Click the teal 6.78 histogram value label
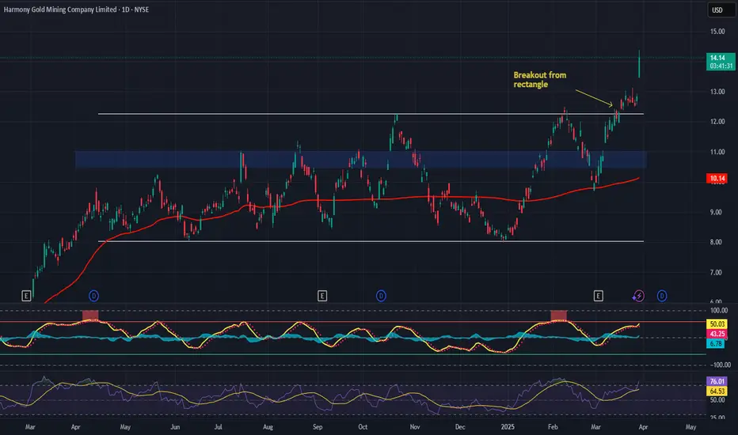 (x=715, y=344)
